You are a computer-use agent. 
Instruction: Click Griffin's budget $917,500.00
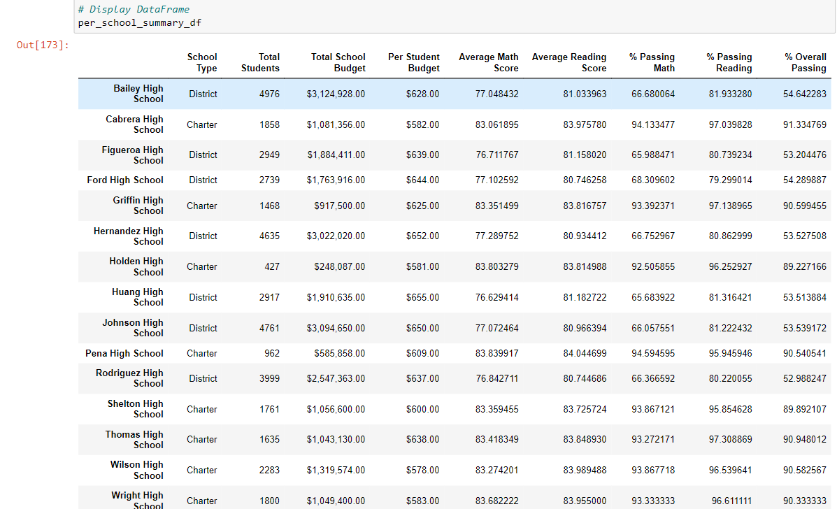(x=340, y=206)
